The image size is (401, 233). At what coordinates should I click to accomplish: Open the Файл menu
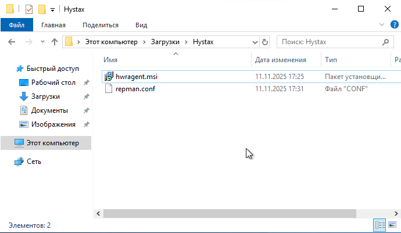click(16, 25)
